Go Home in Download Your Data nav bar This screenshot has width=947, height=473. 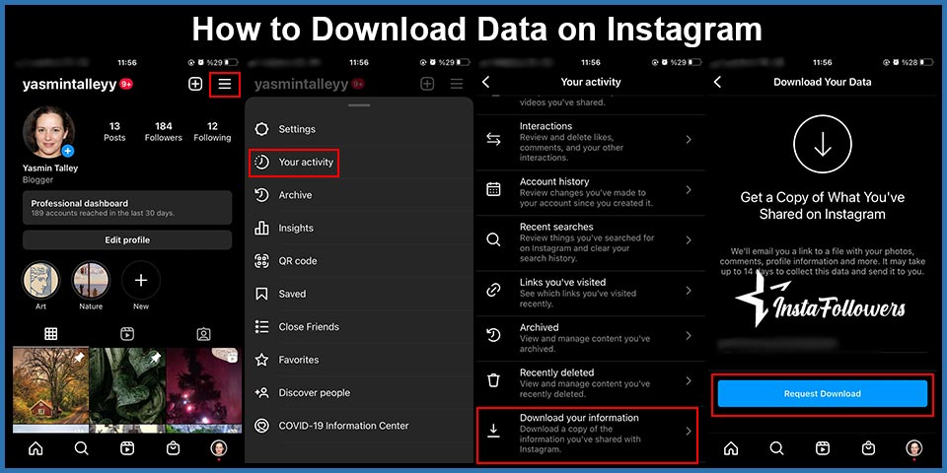click(731, 448)
